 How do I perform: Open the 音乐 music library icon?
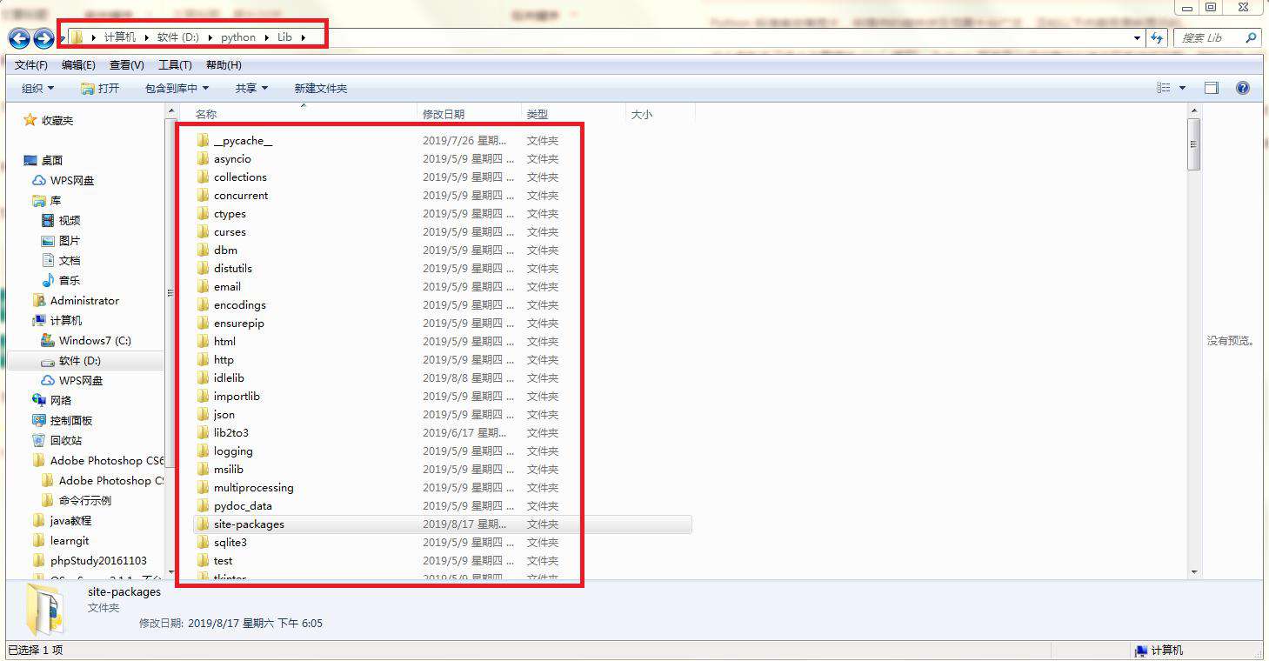[x=48, y=280]
